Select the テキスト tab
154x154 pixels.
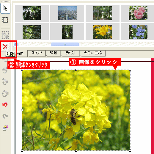pos(71,53)
